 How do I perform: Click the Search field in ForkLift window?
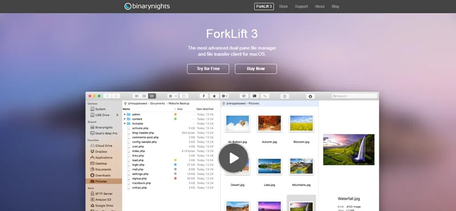[354, 96]
